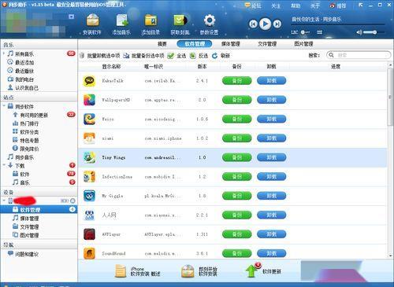Open the 关于 about menu

coord(314,6)
